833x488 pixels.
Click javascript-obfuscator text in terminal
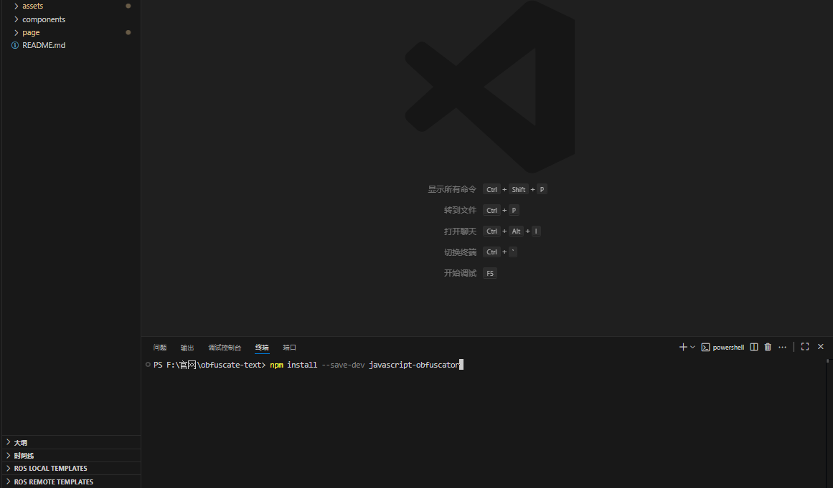(414, 365)
